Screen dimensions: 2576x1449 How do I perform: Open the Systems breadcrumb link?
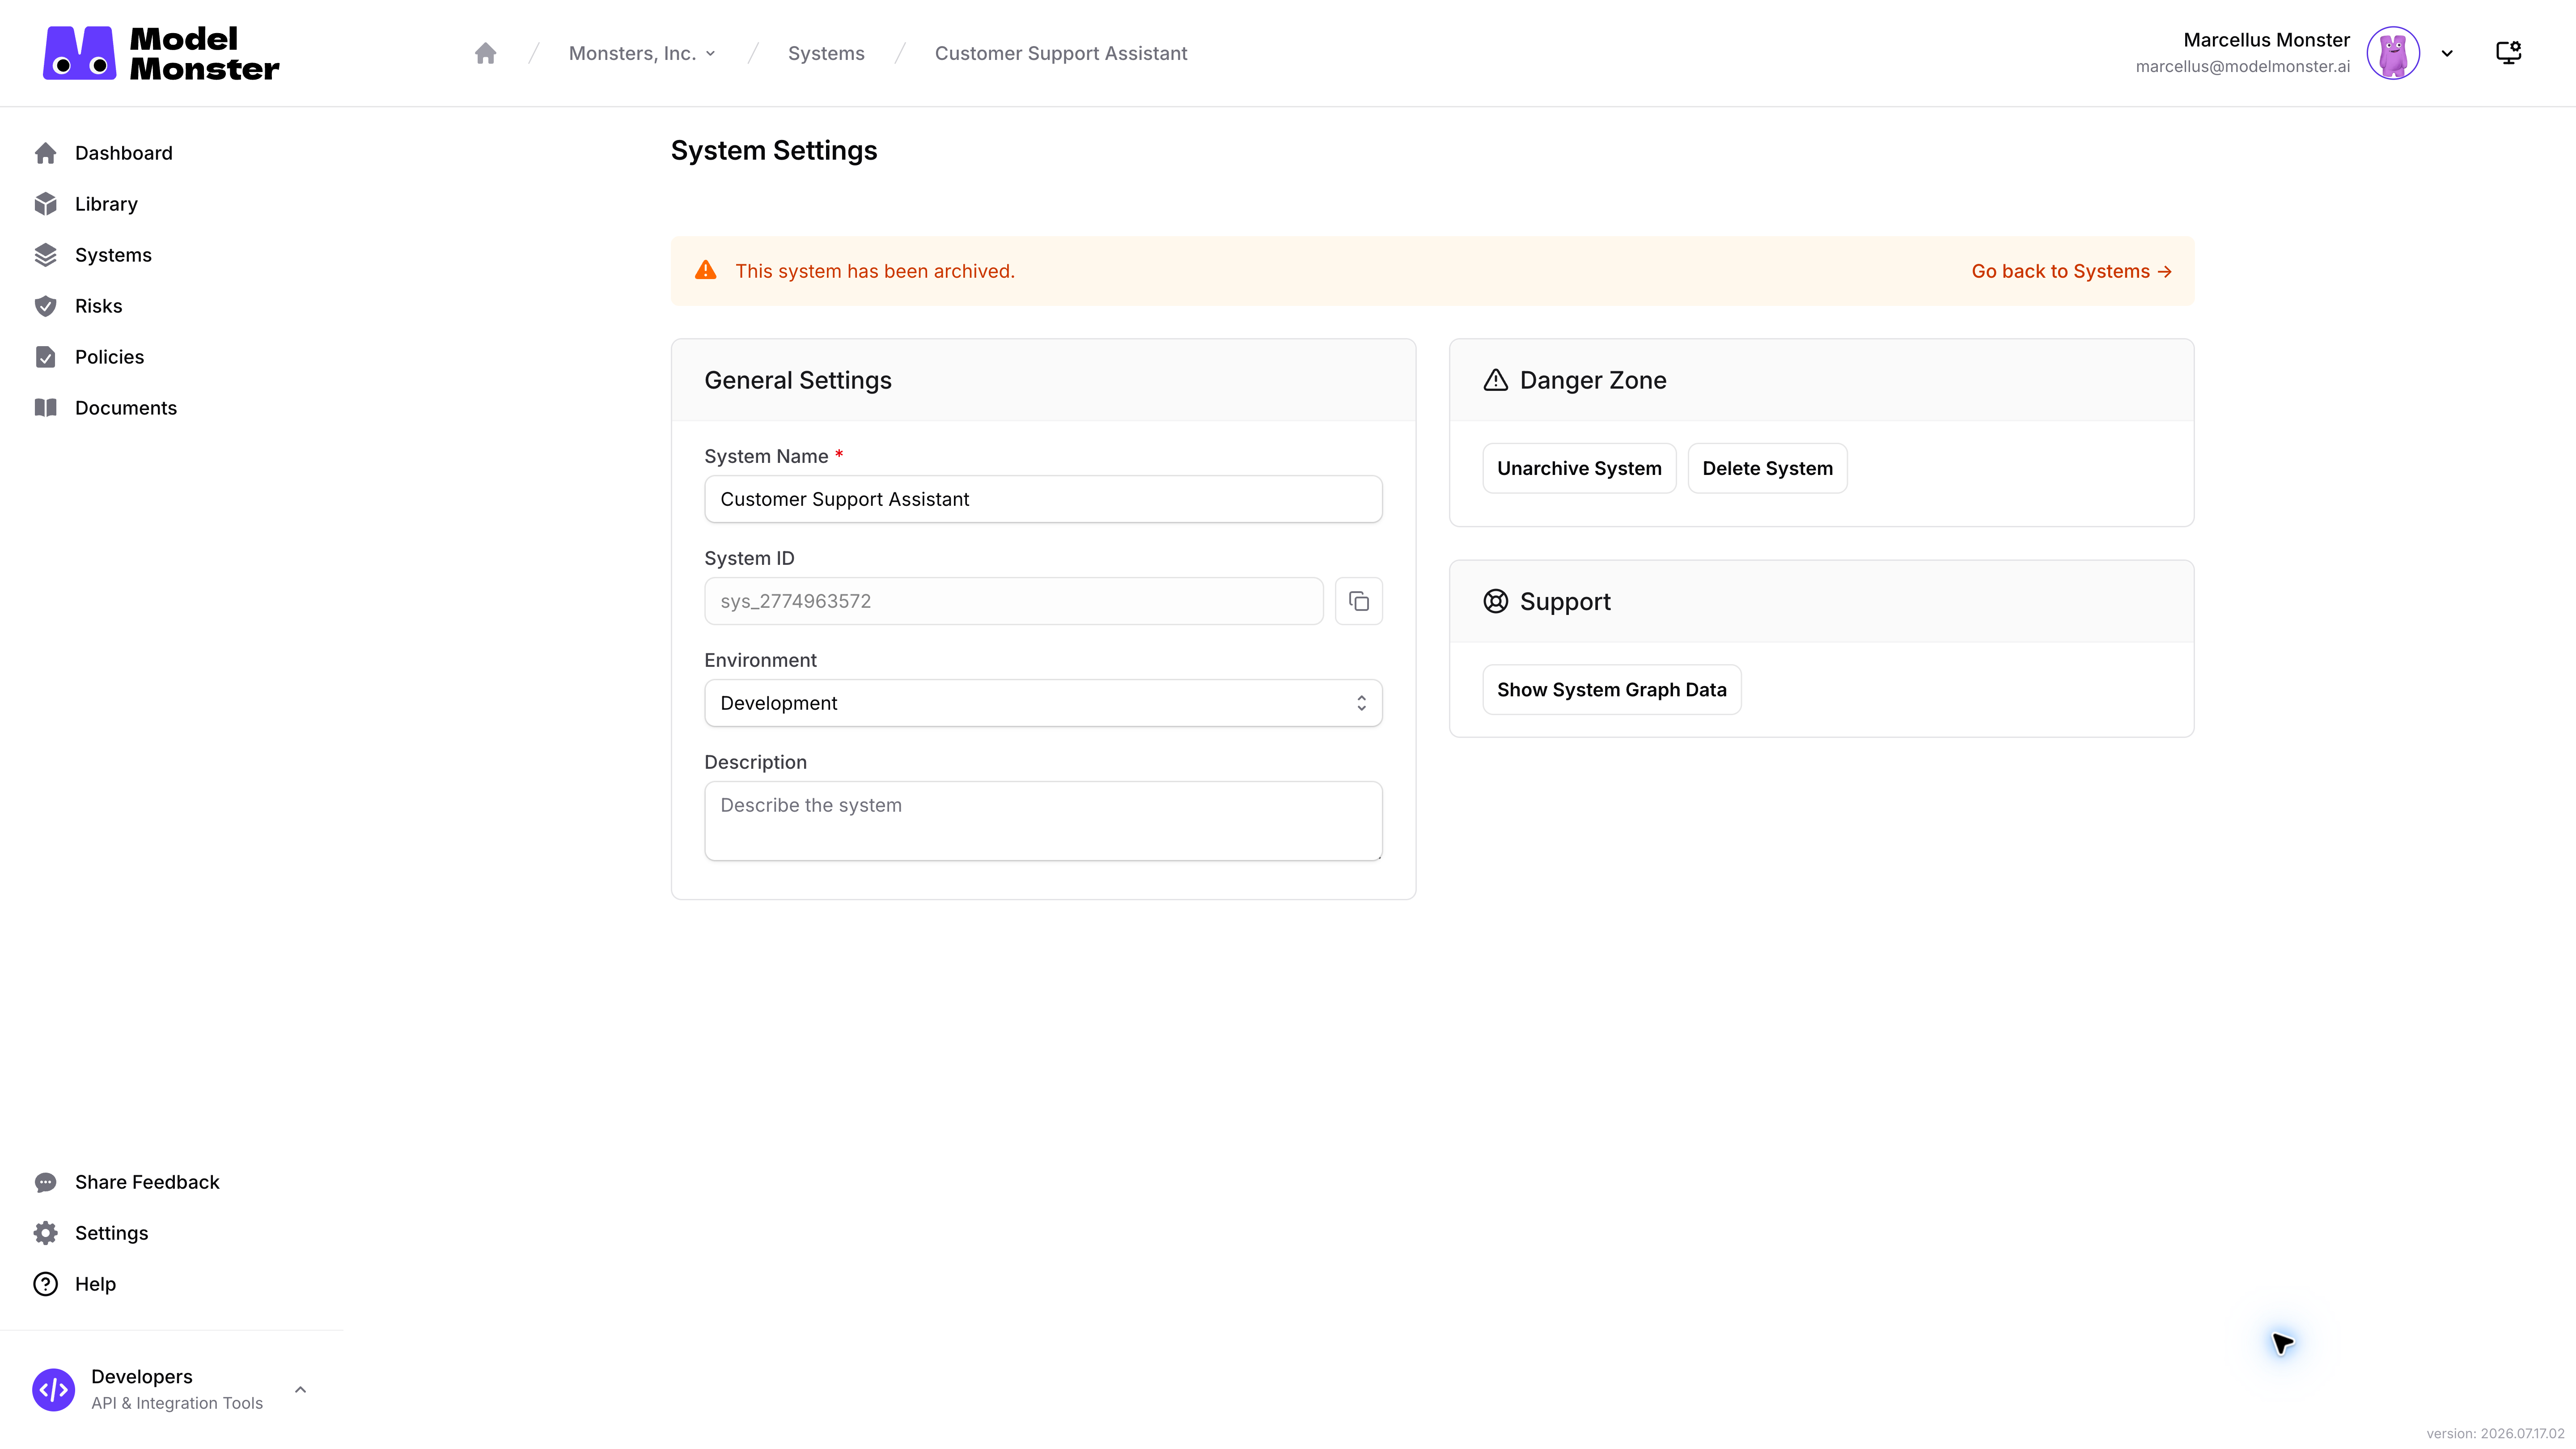pyautogui.click(x=826, y=53)
